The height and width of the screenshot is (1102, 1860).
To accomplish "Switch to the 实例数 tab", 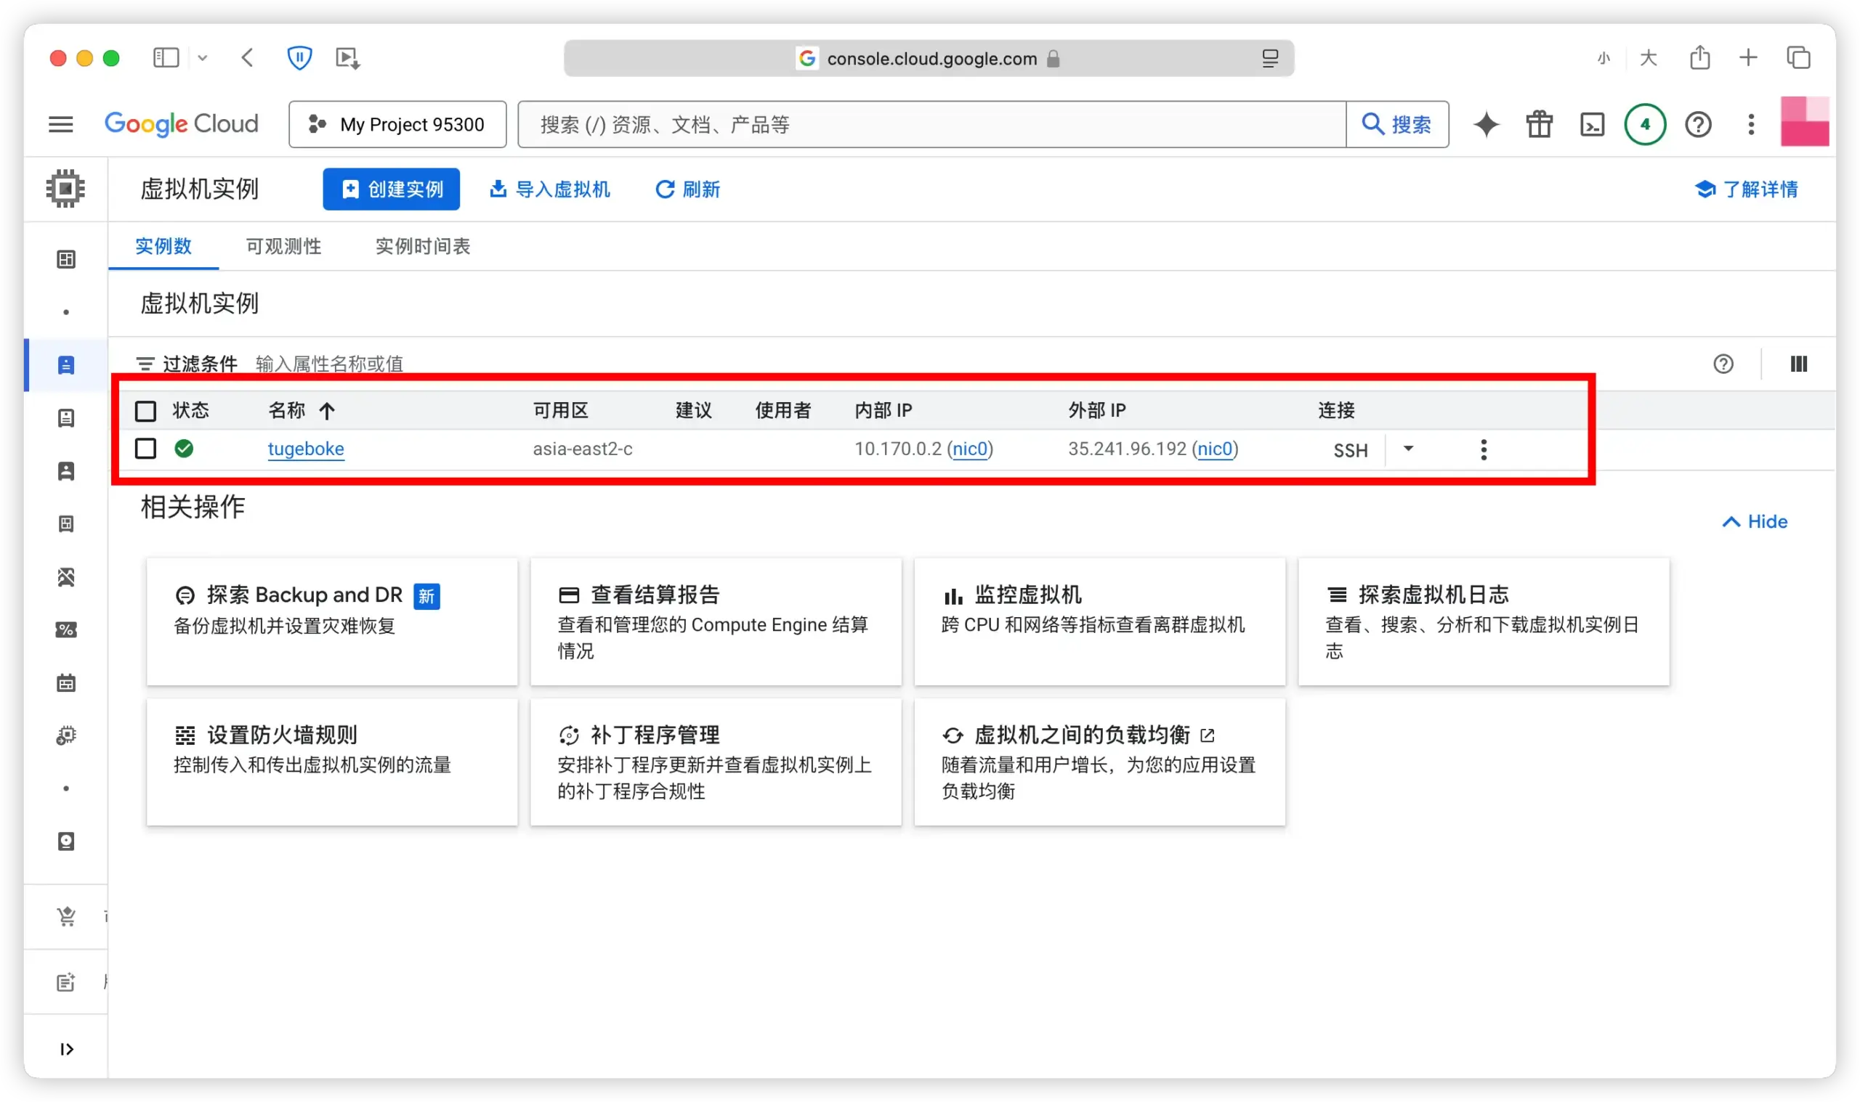I will pos(163,246).
